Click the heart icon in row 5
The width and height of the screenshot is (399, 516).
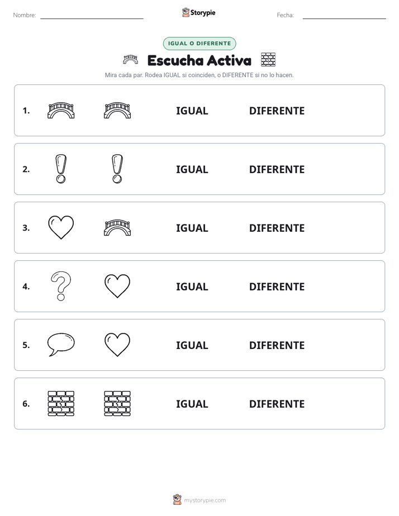point(117,345)
